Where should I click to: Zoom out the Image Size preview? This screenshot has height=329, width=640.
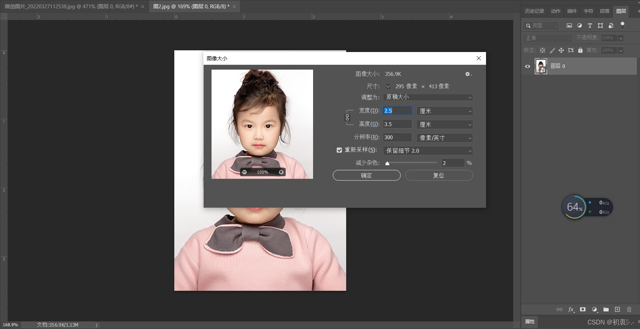(244, 172)
